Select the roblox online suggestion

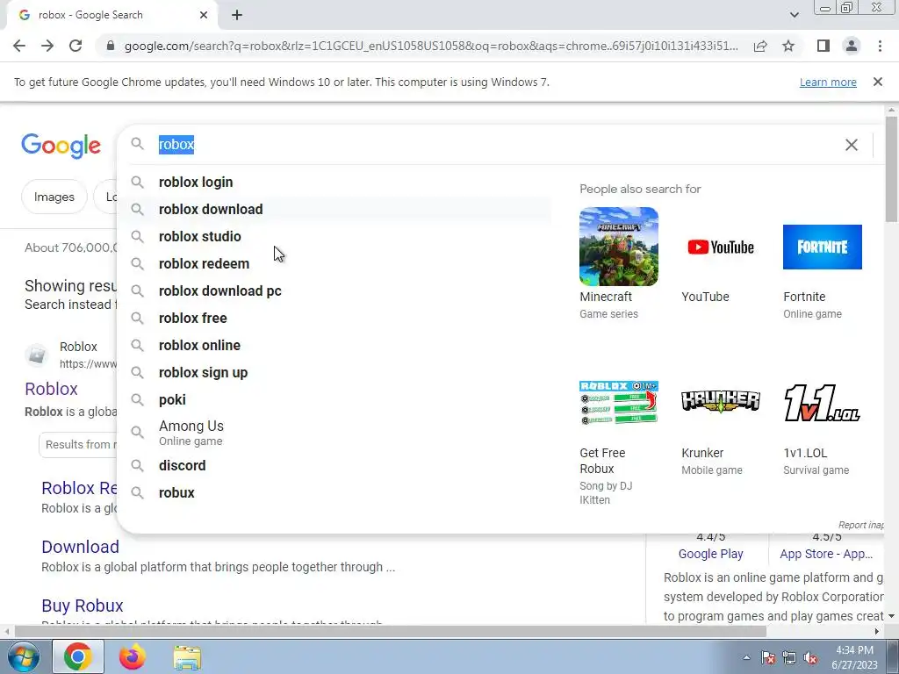point(334,346)
